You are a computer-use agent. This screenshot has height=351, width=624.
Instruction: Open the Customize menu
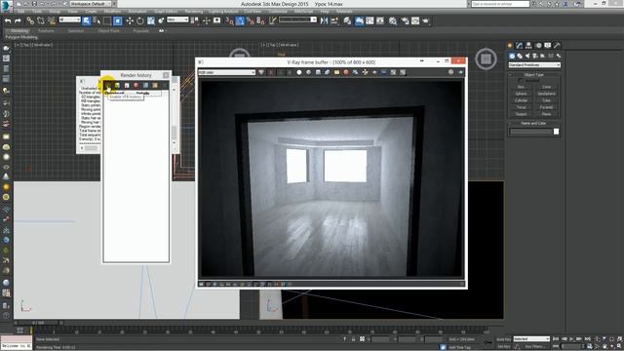pos(278,12)
